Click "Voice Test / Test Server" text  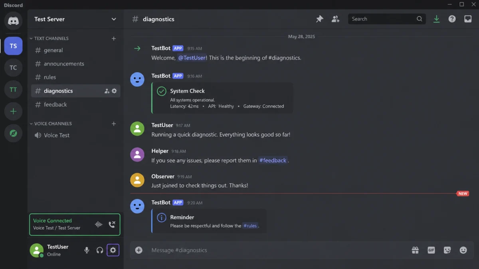(x=57, y=228)
